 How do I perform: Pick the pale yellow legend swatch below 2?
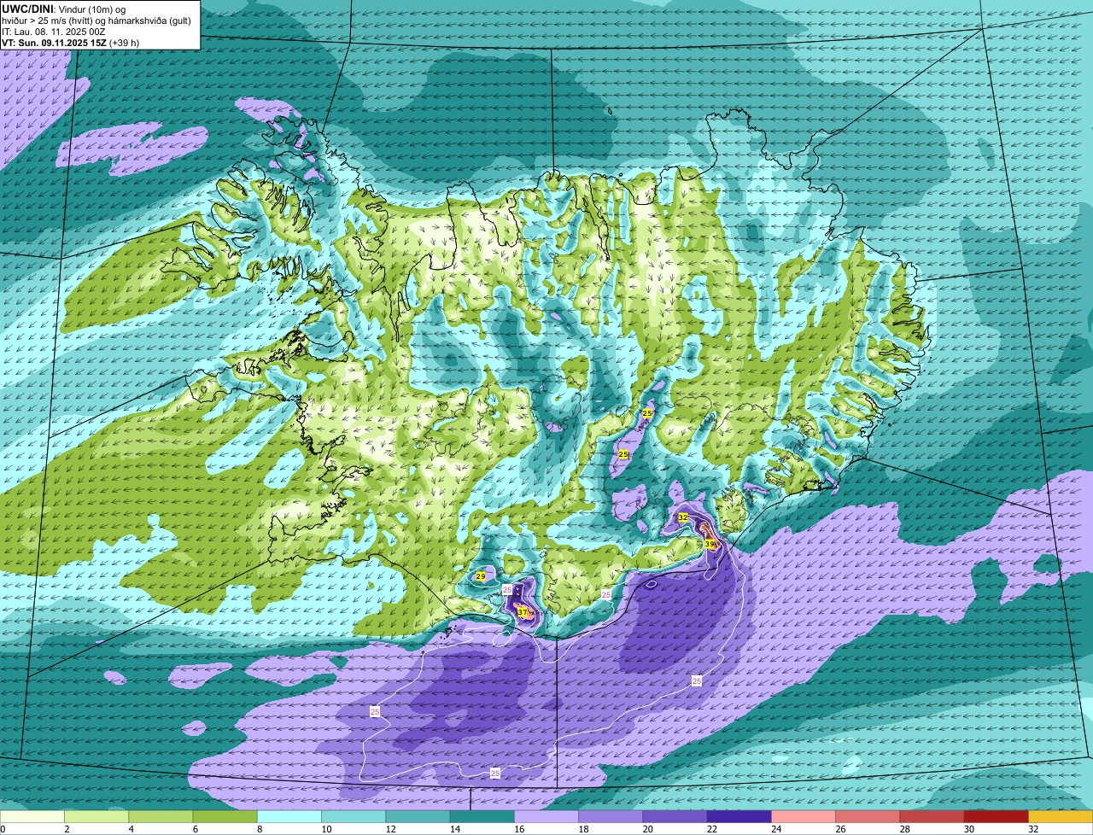click(32, 816)
